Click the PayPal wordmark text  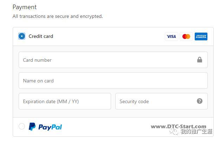50,127
